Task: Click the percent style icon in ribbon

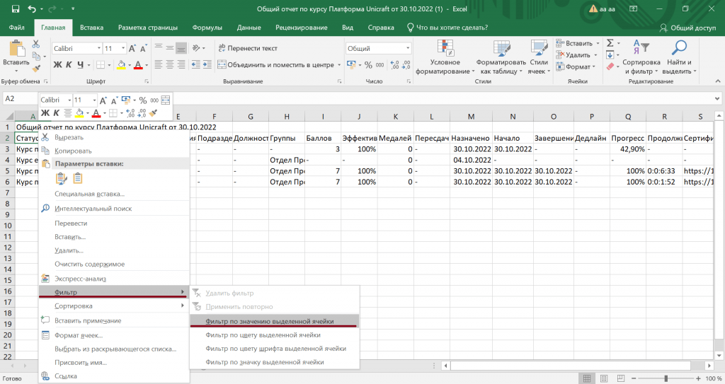Action: 368,64
